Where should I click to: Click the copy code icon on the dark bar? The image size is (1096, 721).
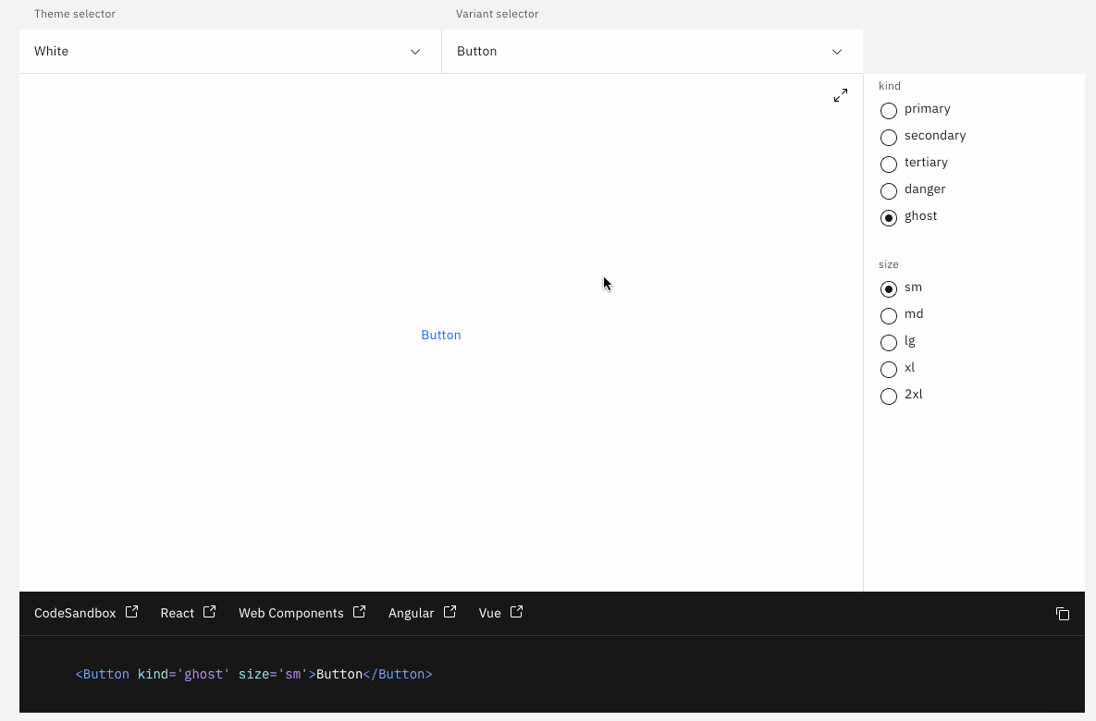[x=1062, y=613]
